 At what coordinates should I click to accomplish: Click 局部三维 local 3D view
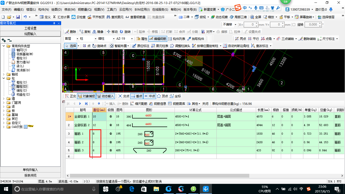coord(238,17)
